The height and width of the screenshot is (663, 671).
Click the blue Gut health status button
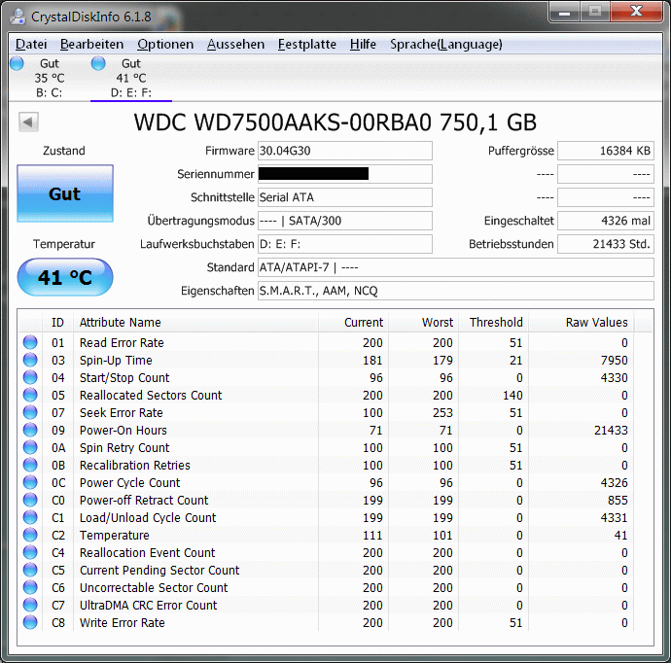[x=65, y=193]
